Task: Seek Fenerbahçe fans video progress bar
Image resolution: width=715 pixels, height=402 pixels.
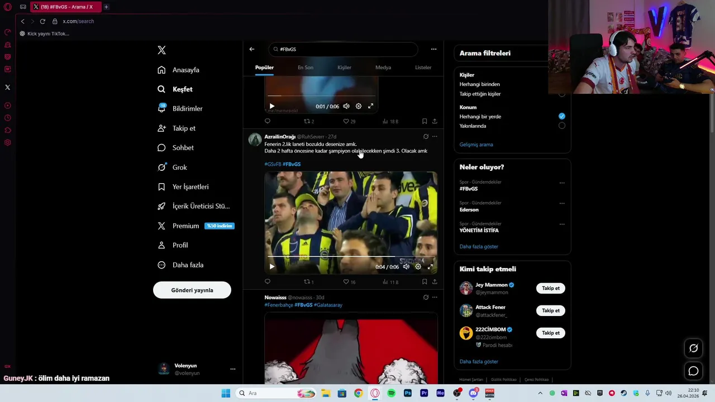Action: point(351,257)
